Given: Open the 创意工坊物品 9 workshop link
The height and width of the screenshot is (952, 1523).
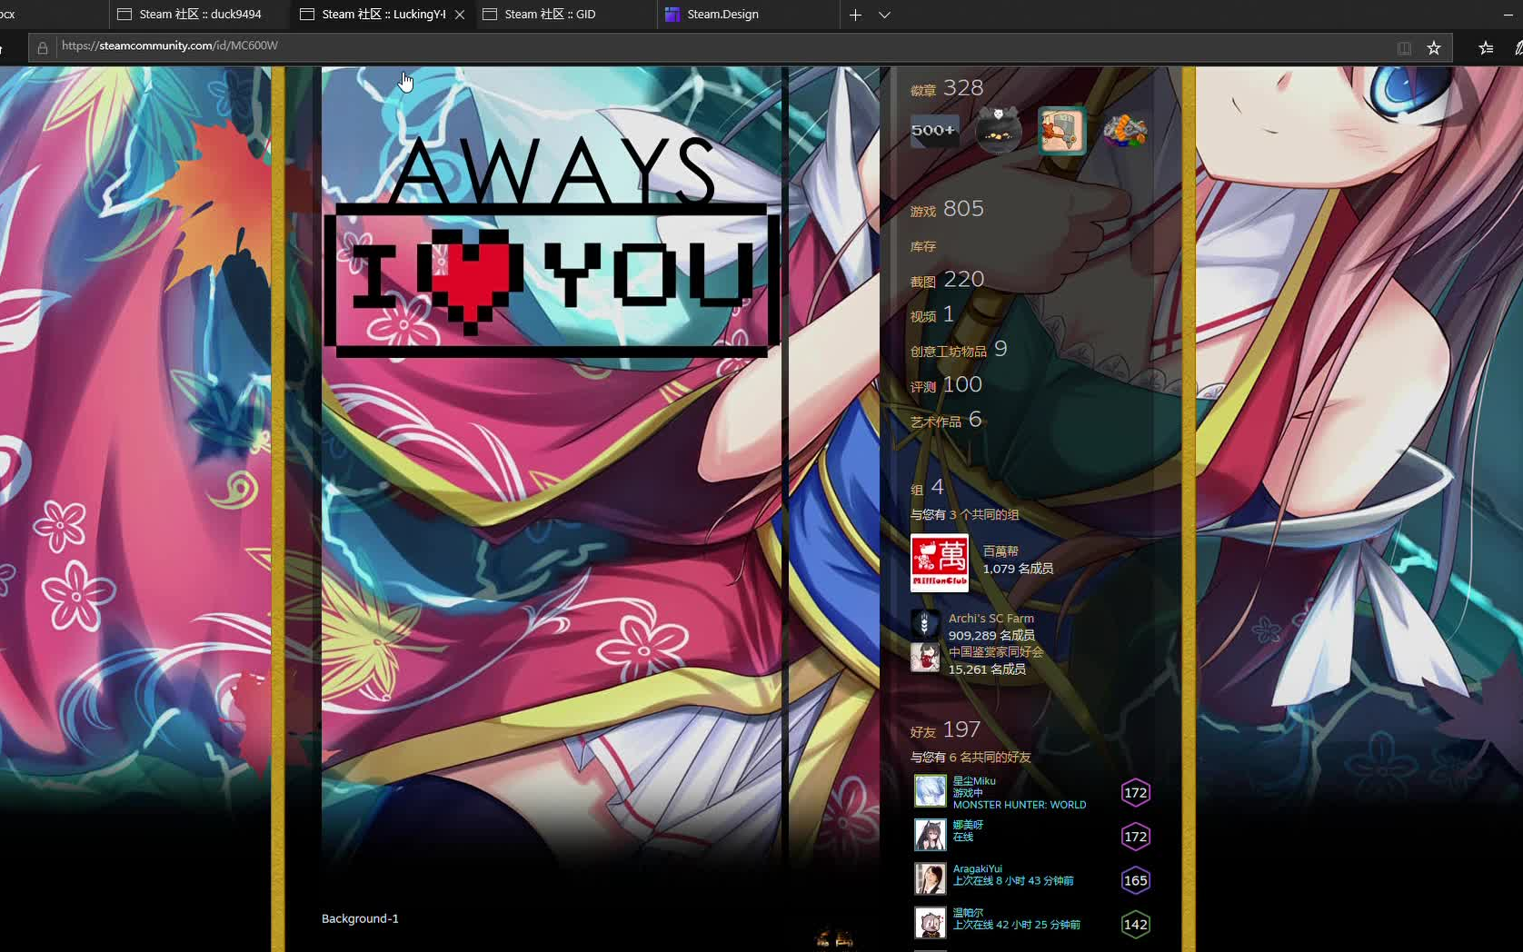Looking at the screenshot, I should [959, 350].
